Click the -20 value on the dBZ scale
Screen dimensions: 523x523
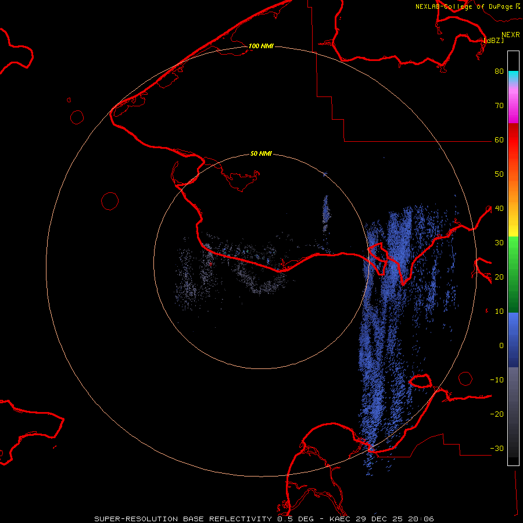click(x=497, y=414)
